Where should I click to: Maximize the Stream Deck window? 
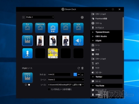(x=113, y=9)
